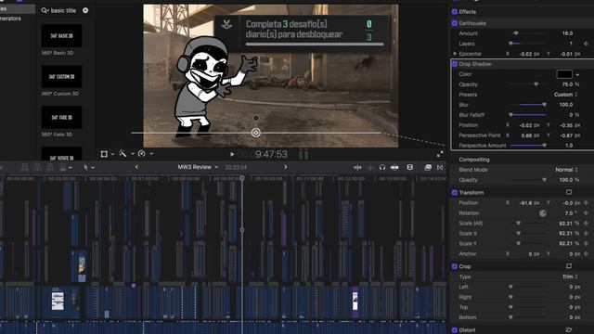Toggle timeline snapping
594x334 pixels.
(x=394, y=167)
